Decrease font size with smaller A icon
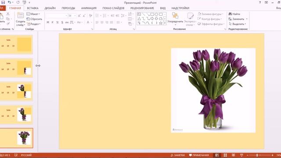This screenshot has width=281, height=158. 84,16
